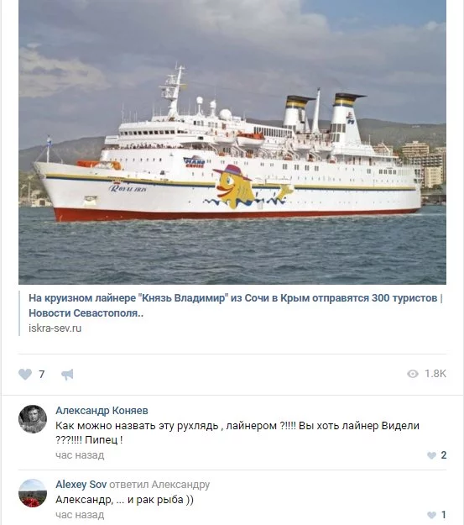This screenshot has height=525, width=464.
Task: Open timestamp "час назад" under Alexey Sov's reply
Action: (80, 515)
